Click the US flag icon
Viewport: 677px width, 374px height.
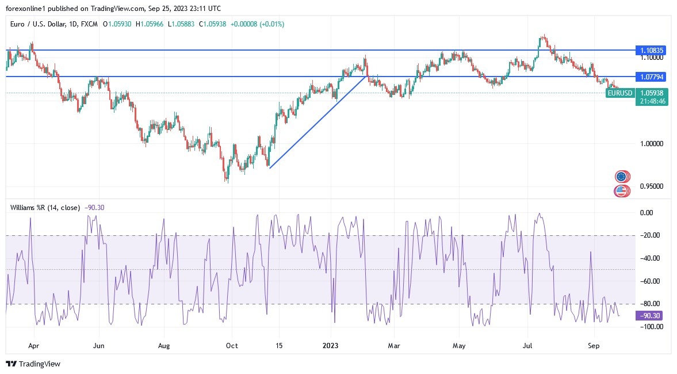tap(621, 190)
